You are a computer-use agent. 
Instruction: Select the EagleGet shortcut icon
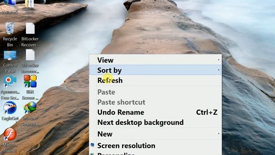(x=10, y=108)
